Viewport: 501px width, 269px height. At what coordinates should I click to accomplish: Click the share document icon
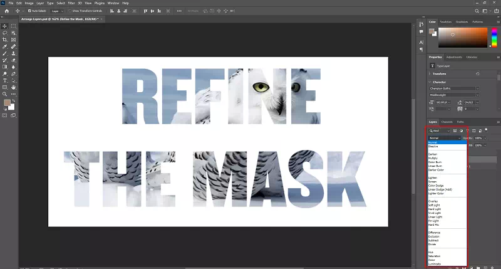[496, 11]
